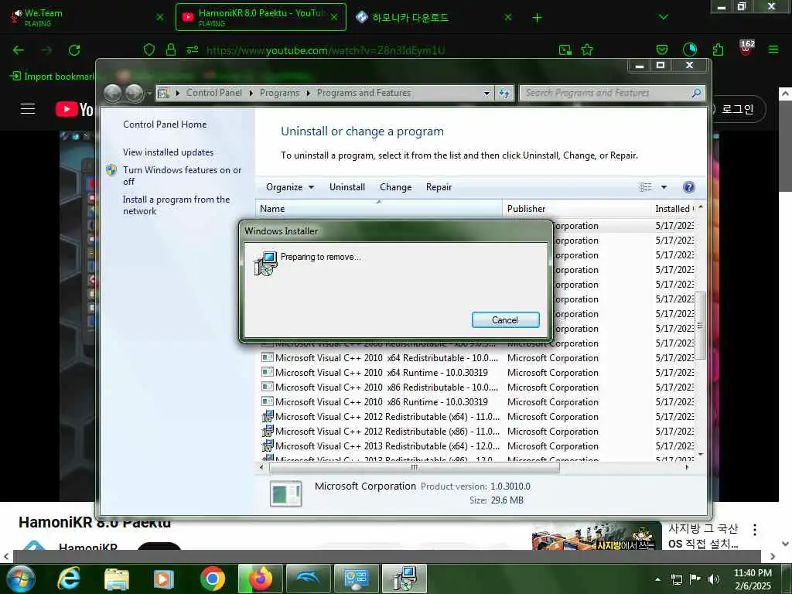The width and height of the screenshot is (792, 594).
Task: Click the site security padlock icon
Action: (x=171, y=49)
